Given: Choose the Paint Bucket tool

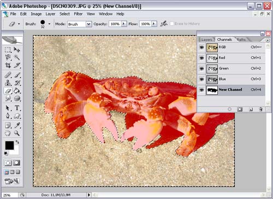Looking at the screenshot, I should 17,91.
